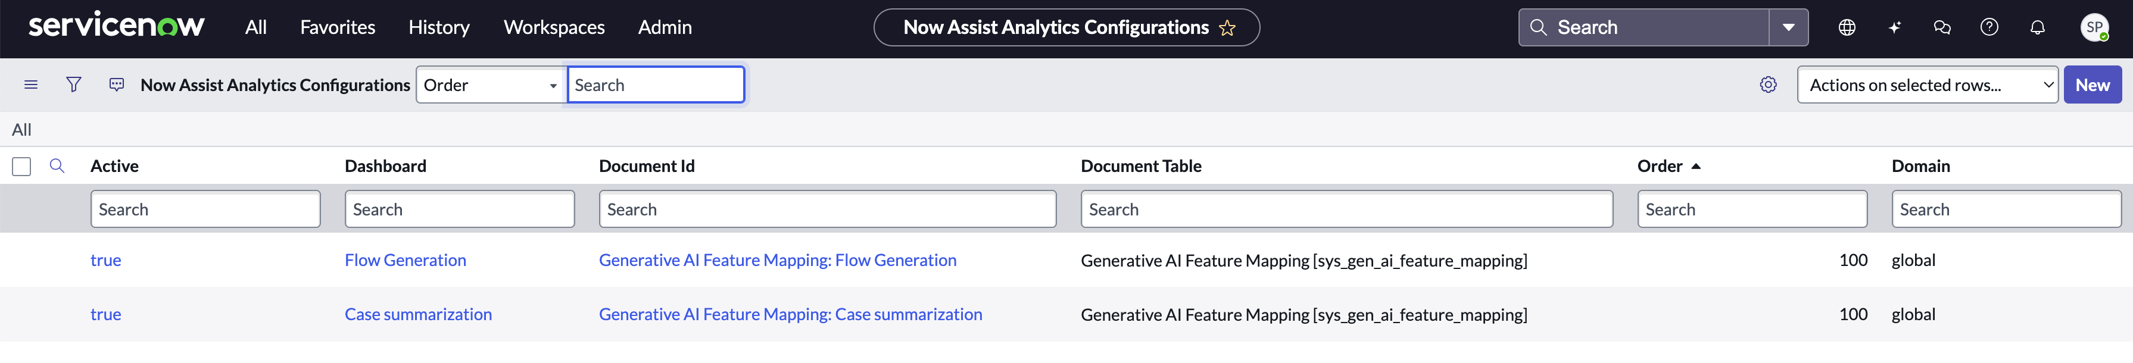Sort by the Dashboard column header

385,166
